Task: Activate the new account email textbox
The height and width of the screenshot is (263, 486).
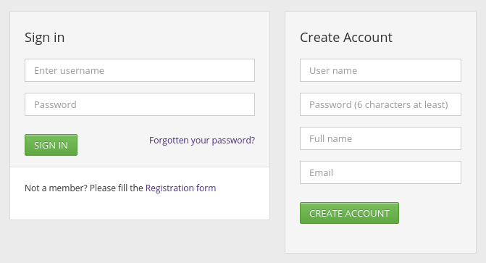Action: click(x=381, y=172)
